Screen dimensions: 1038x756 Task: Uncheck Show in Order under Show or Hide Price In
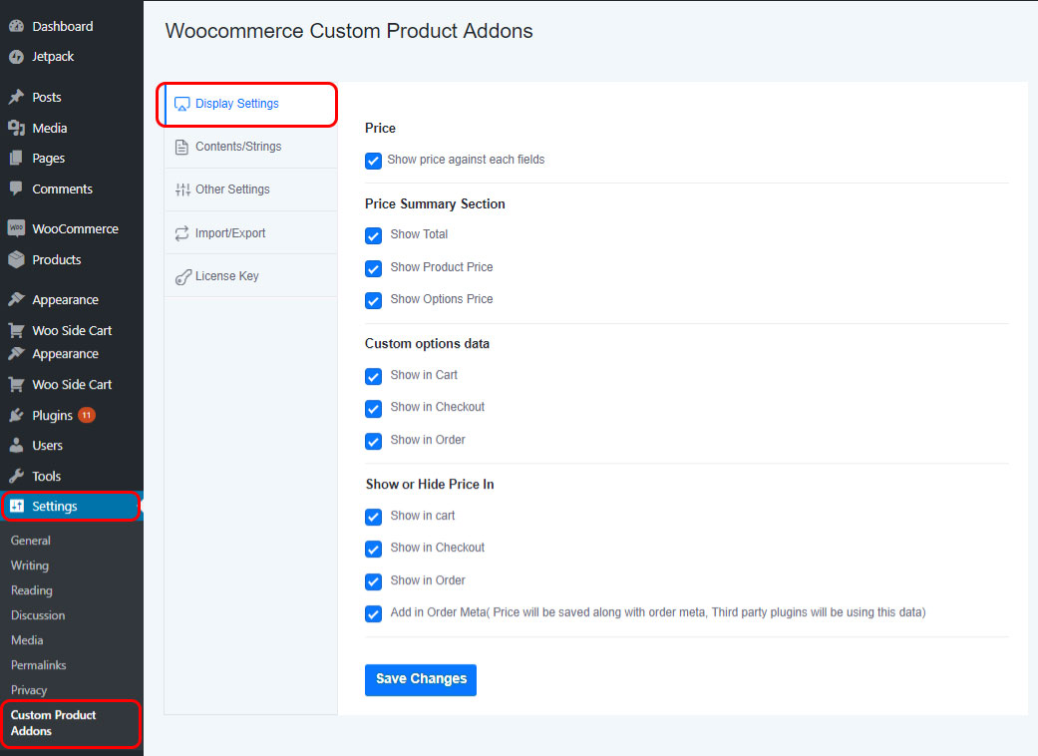373,581
